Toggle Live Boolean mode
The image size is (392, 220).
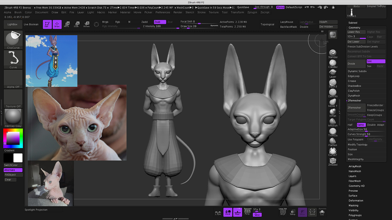point(31,24)
